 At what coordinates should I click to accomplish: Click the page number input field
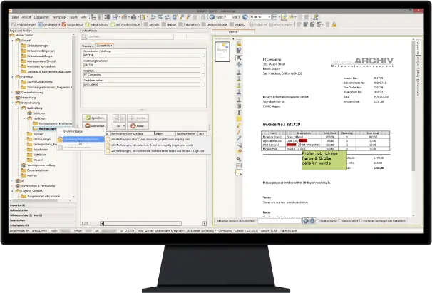point(228,17)
